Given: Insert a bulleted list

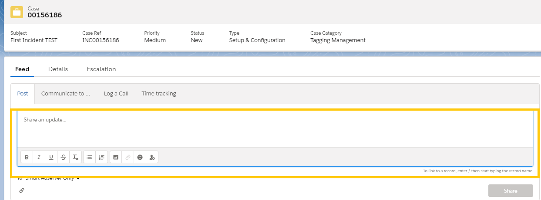Looking at the screenshot, I should point(89,157).
